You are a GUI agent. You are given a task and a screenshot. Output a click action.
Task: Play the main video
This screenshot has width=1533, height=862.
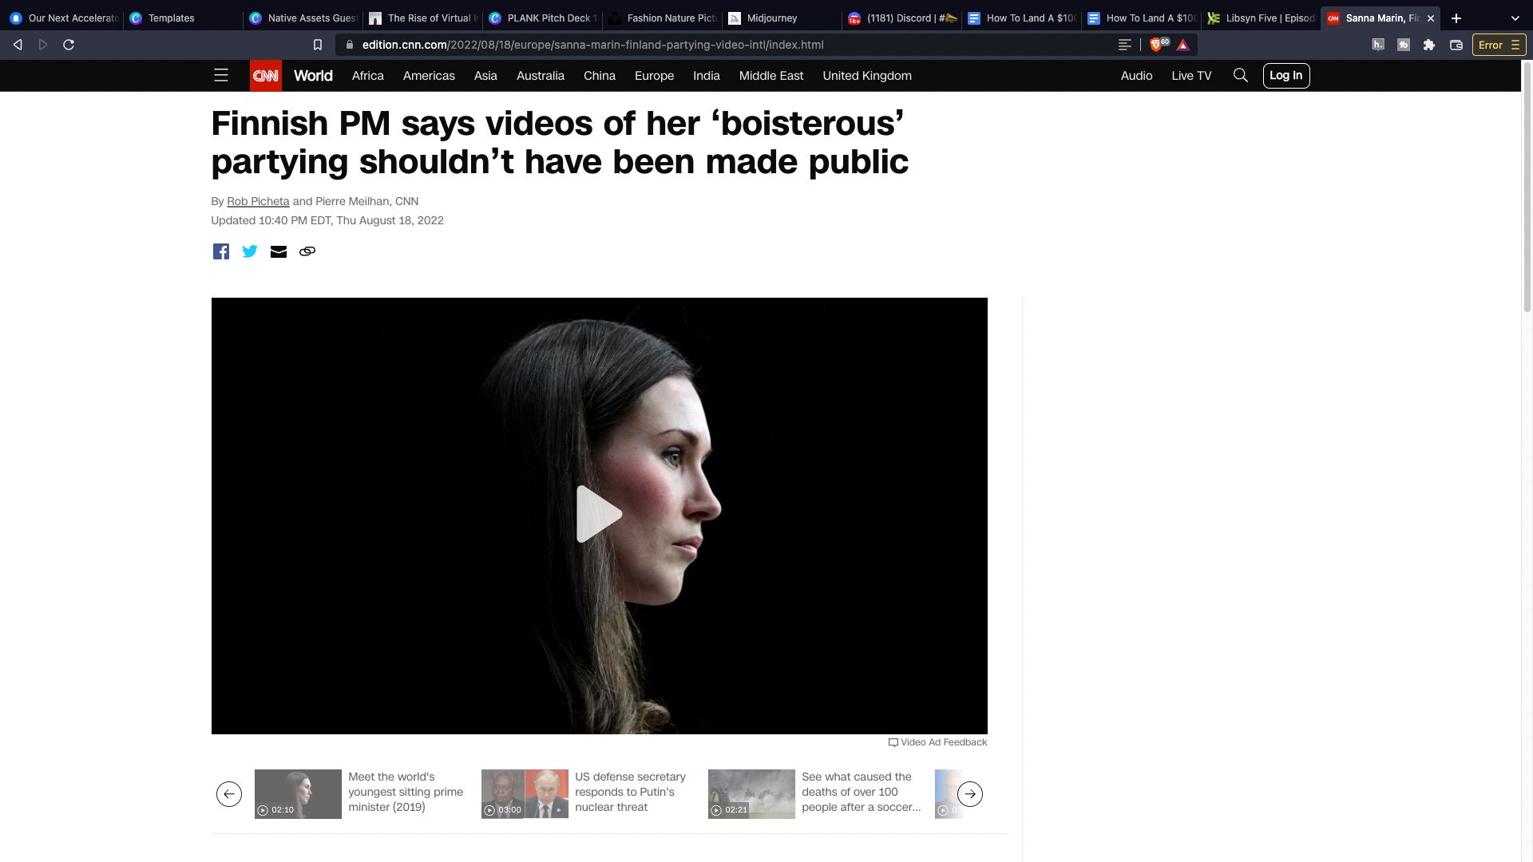click(x=599, y=514)
